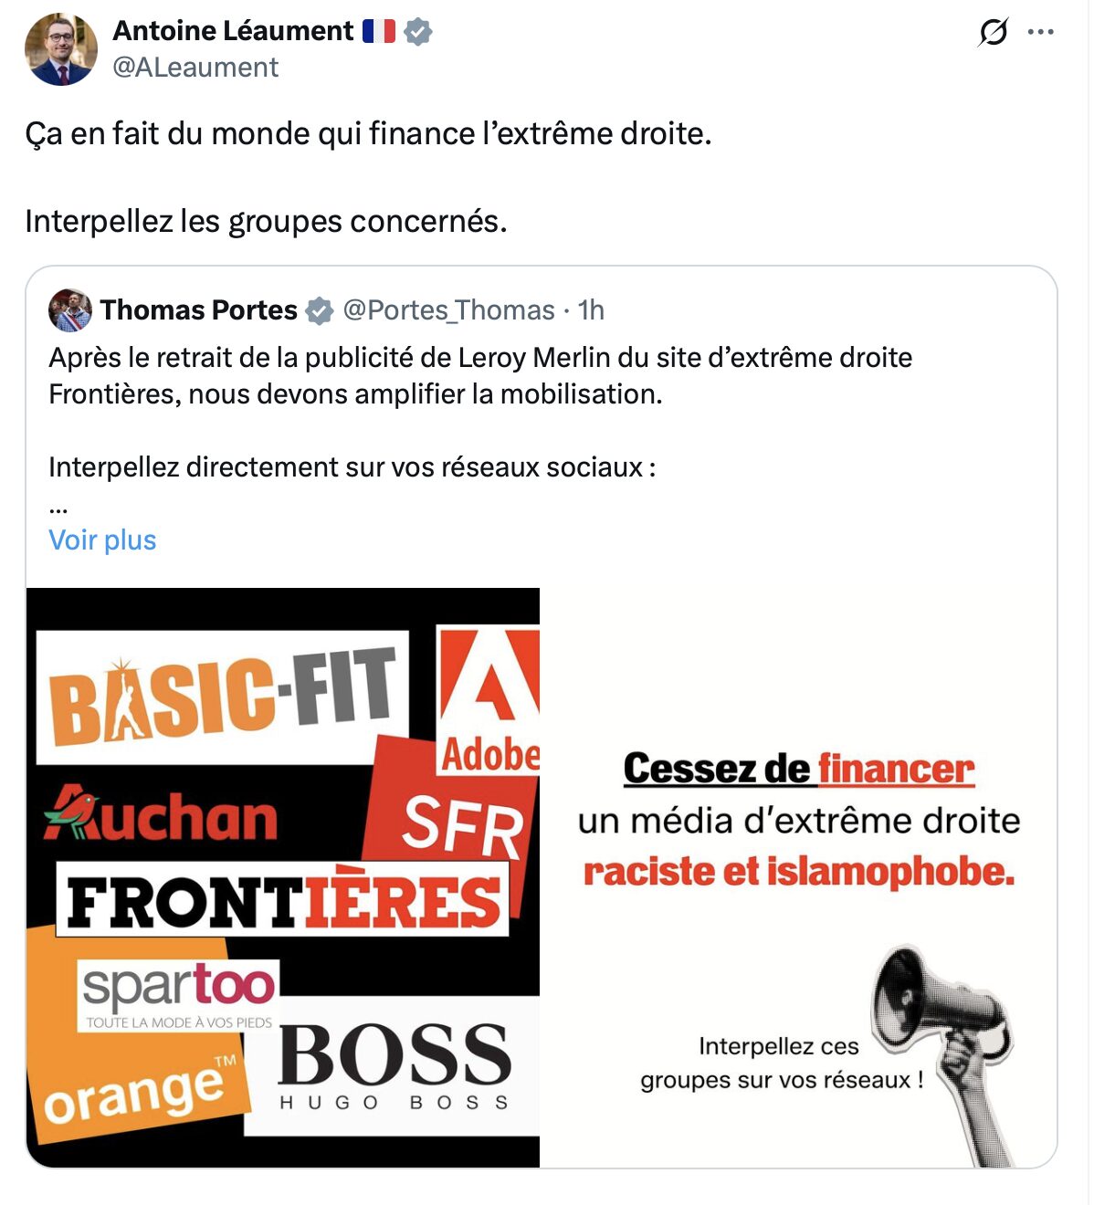The height and width of the screenshot is (1205, 1094).
Task: Click Antoine Léaument's profile avatar
Action: [60, 49]
